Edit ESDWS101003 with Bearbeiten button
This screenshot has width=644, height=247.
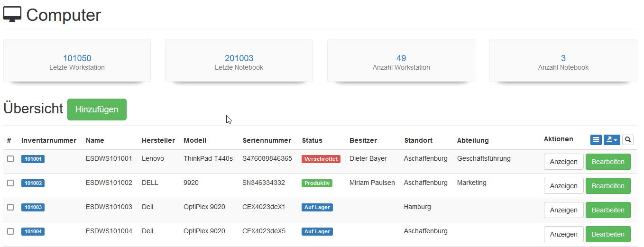608,210
